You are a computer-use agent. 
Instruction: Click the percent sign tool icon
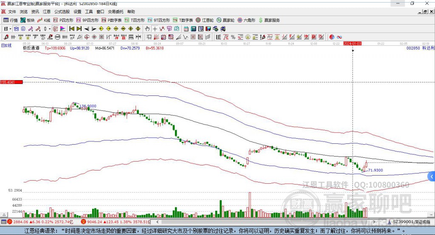point(233,37)
